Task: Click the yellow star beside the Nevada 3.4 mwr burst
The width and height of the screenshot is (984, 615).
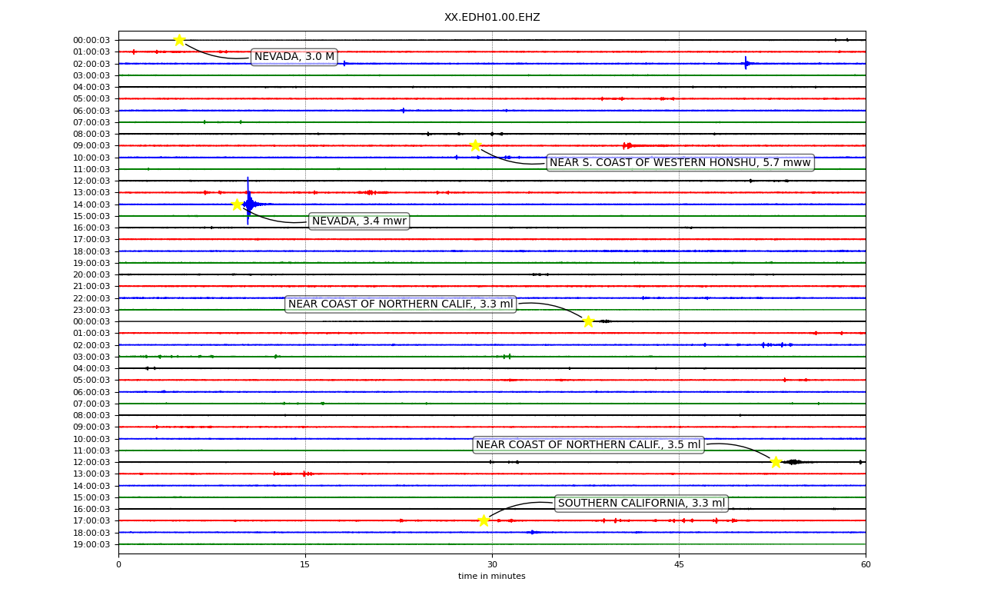Action: [238, 204]
